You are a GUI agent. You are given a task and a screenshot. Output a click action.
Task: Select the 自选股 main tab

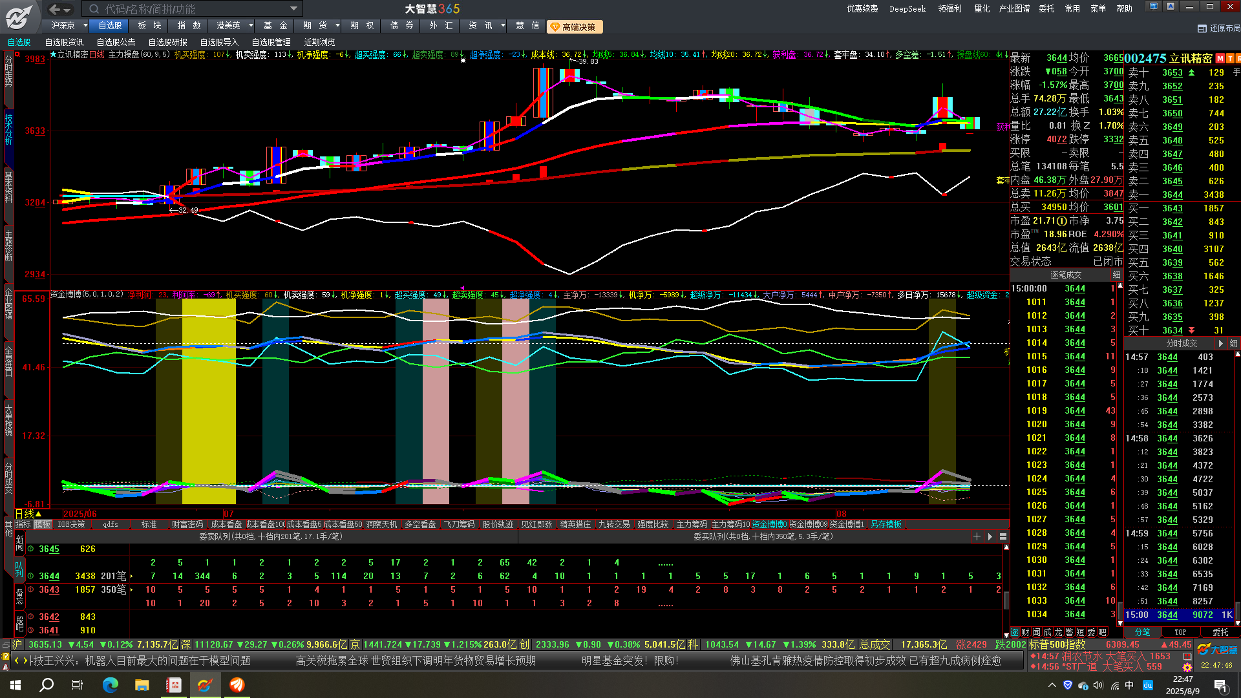point(110,26)
